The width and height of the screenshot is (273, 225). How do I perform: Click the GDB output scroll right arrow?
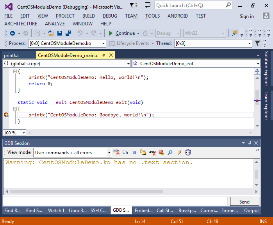(256, 191)
